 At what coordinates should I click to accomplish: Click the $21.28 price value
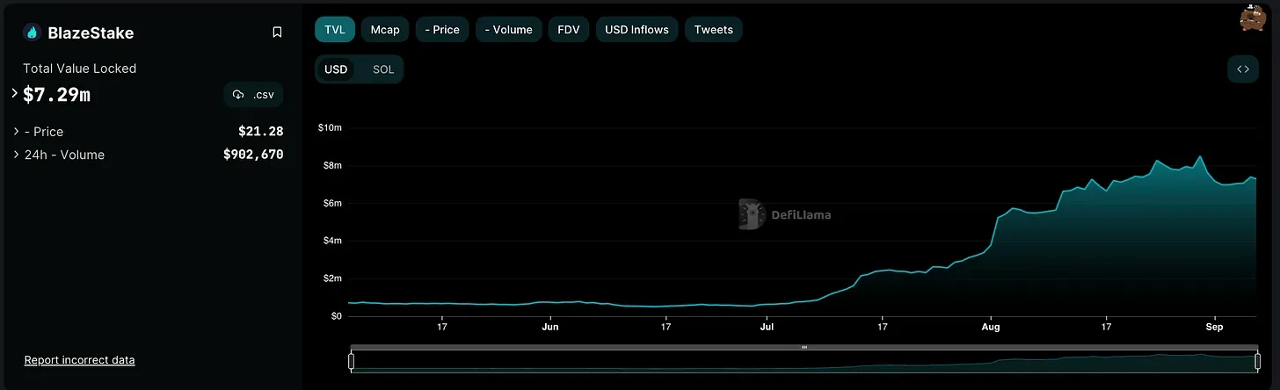tap(260, 131)
